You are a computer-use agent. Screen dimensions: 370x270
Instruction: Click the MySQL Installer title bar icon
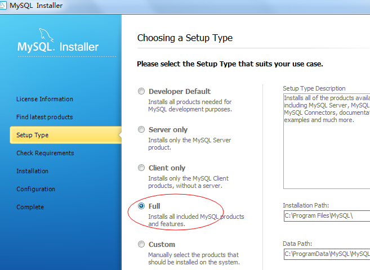pos(3,5)
